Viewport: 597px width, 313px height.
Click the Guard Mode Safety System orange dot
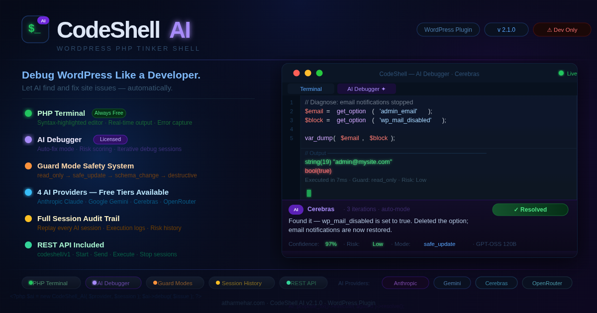28,166
